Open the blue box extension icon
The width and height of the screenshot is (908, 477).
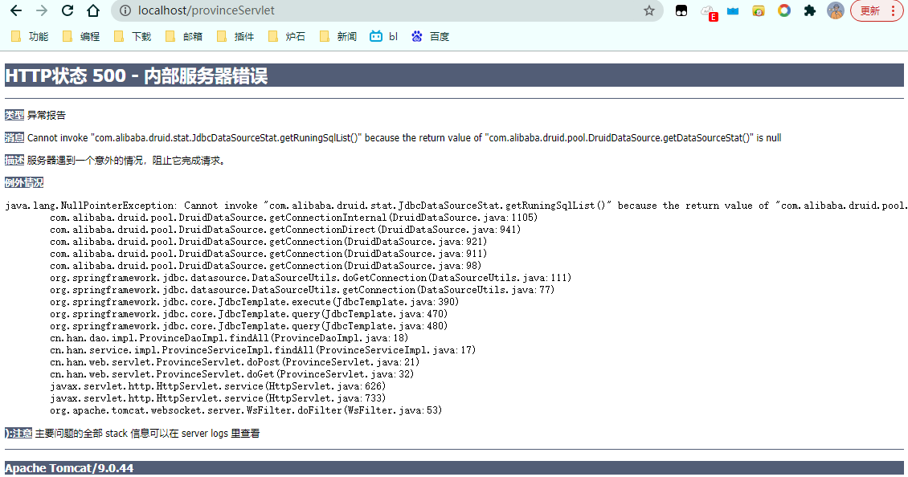[x=733, y=10]
